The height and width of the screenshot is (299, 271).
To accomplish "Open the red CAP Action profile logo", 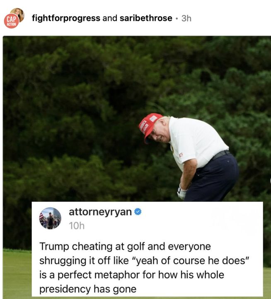I will tap(12, 21).
